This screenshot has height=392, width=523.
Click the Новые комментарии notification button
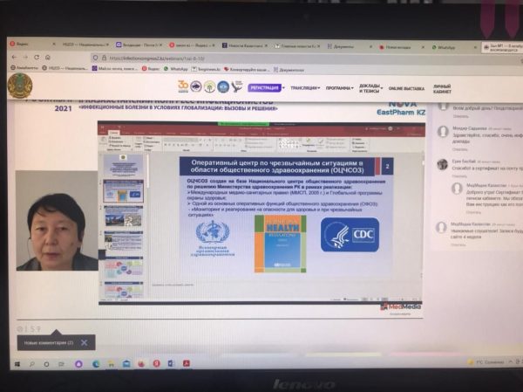click(x=48, y=343)
